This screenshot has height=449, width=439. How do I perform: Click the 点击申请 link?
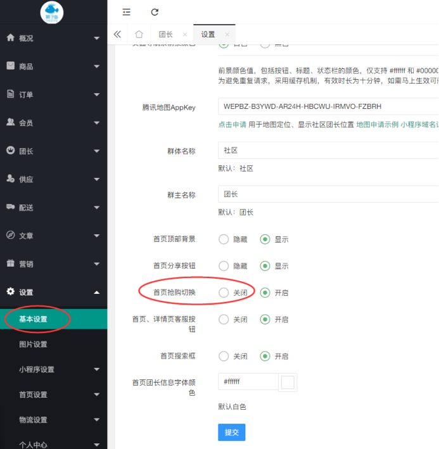[233, 125]
